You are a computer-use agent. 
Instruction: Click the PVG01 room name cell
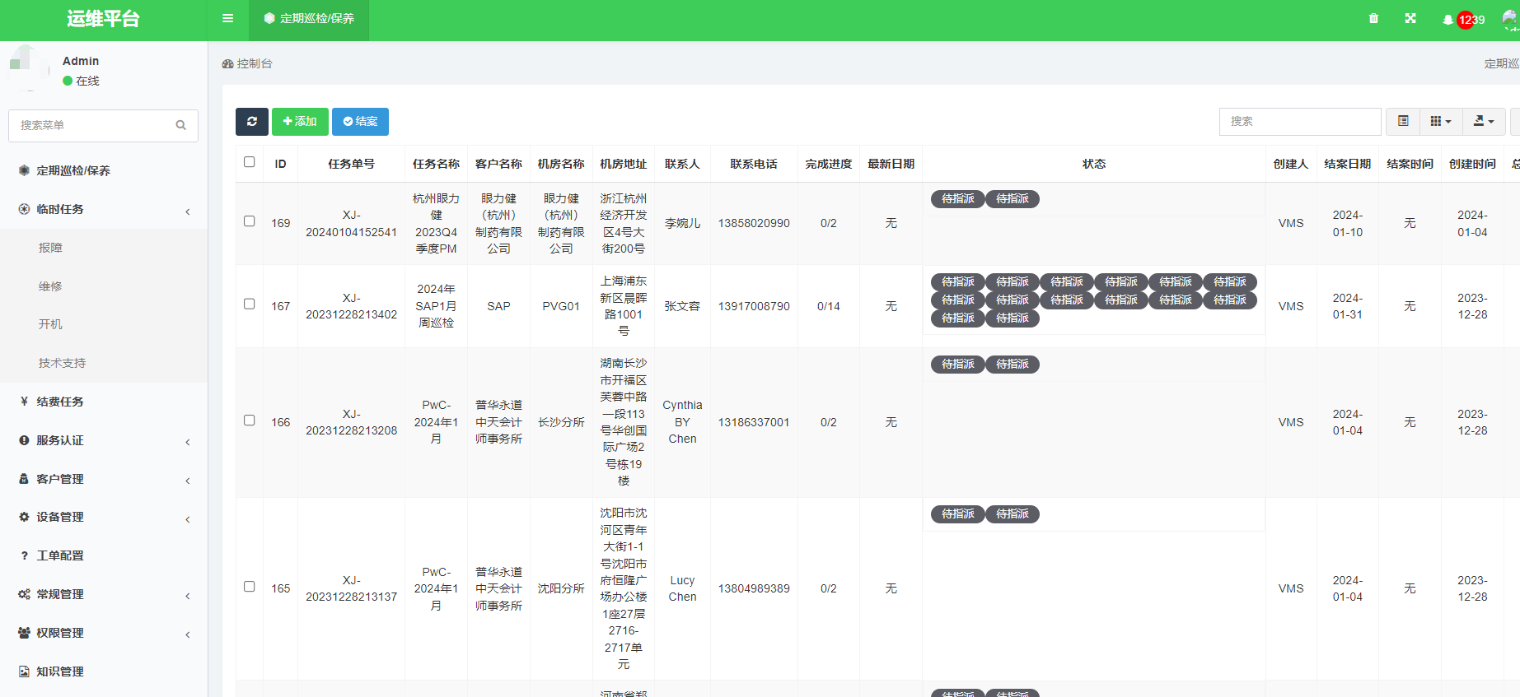coord(561,306)
